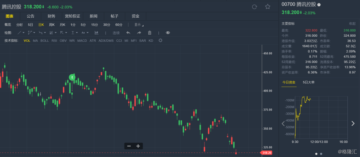Select the wave pattern drawing tool
Screen dimensions: 360x157
41,33
